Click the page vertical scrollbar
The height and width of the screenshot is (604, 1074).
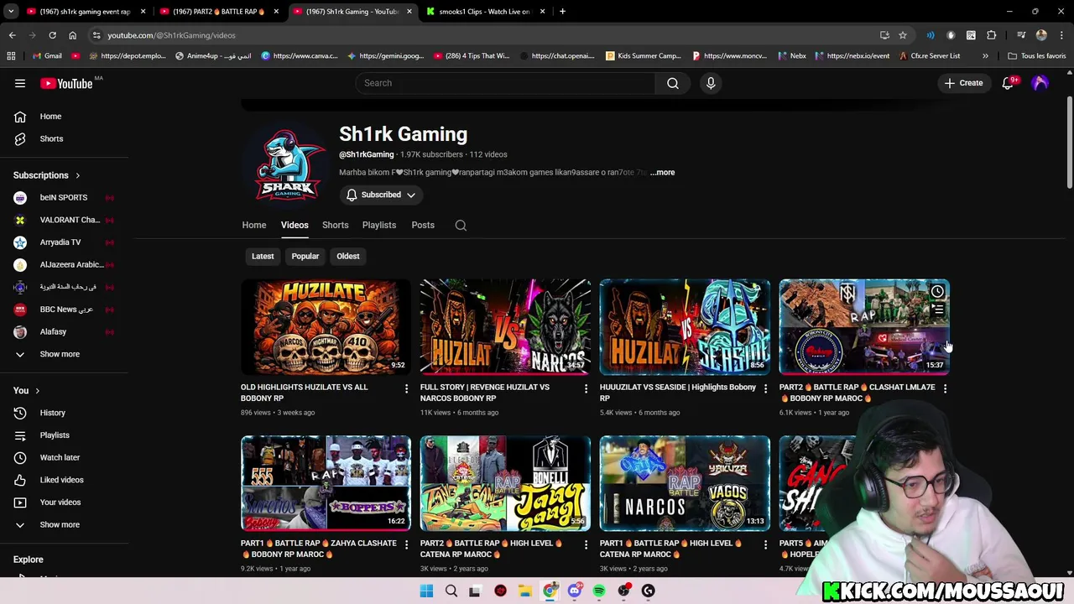[x=1069, y=143]
